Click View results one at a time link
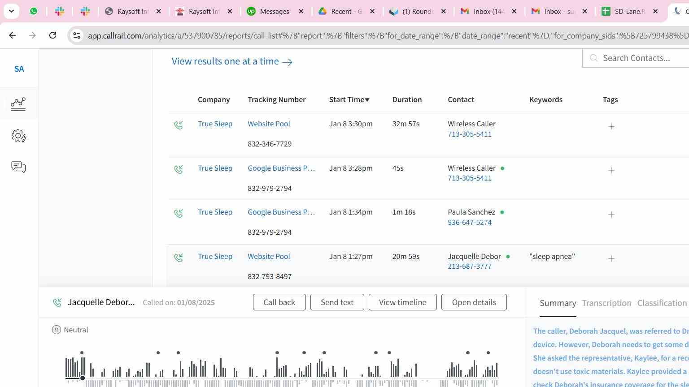The width and height of the screenshot is (689, 387). point(232,61)
